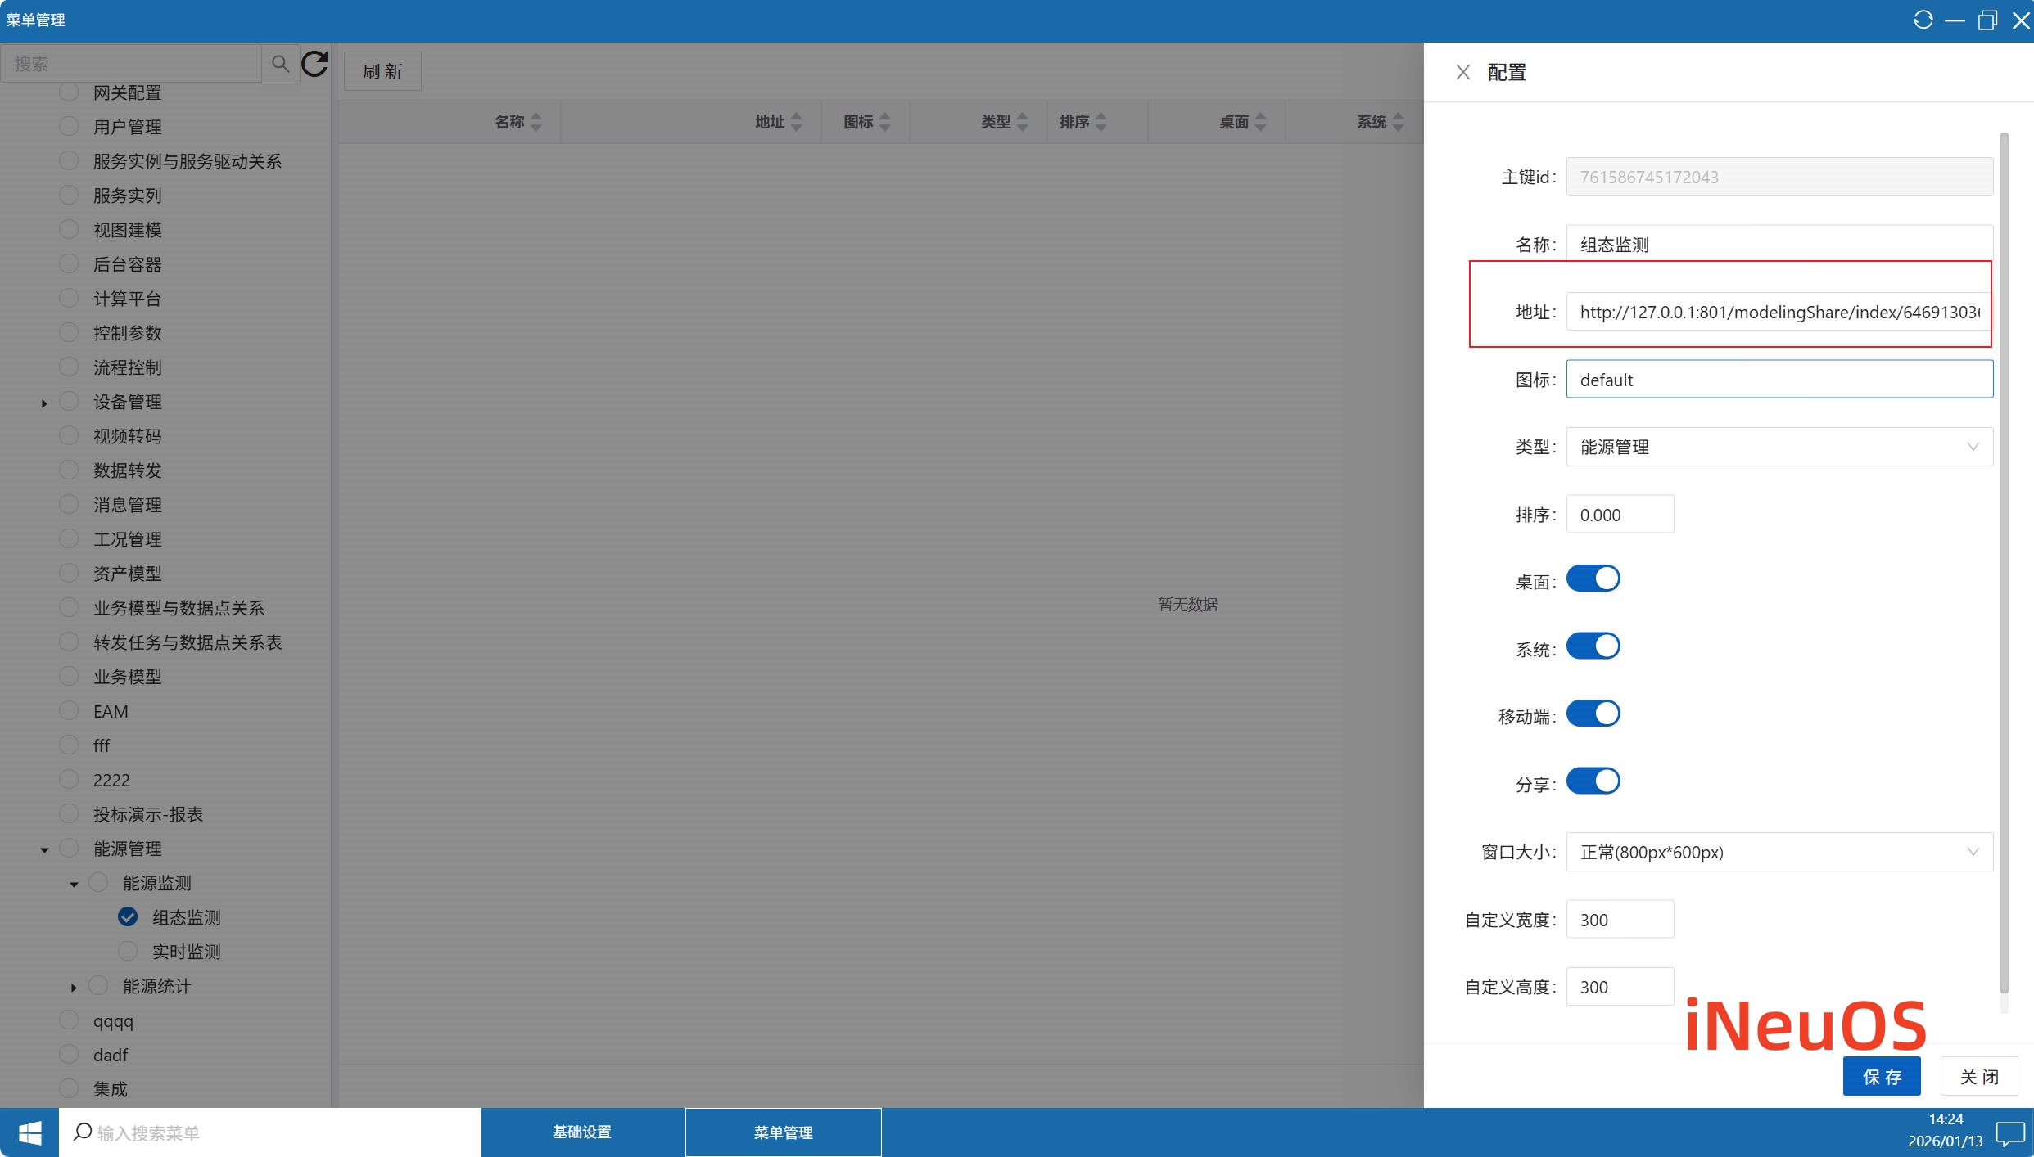Click the search magnifier icon in sidebar

(280, 64)
